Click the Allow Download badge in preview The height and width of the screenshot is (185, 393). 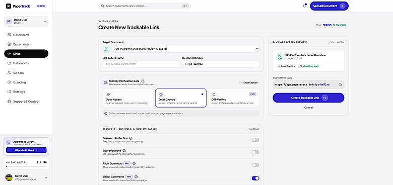click(x=309, y=66)
